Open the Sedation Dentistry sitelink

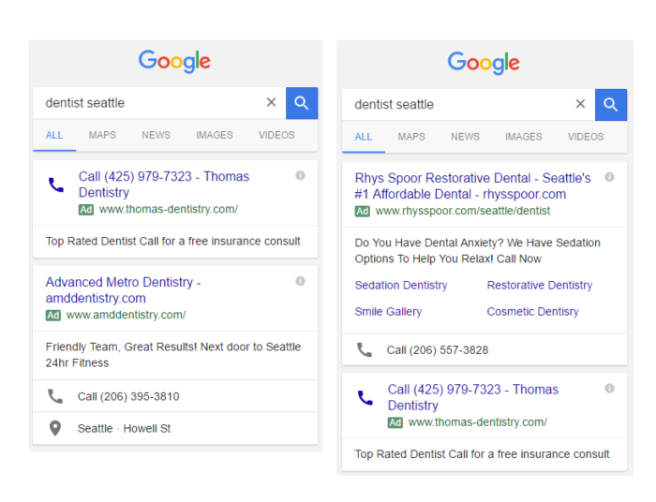[401, 285]
